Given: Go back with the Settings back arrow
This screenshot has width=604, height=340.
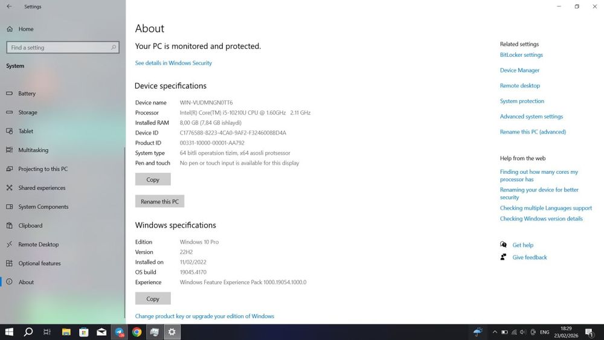Looking at the screenshot, I should [x=9, y=7].
